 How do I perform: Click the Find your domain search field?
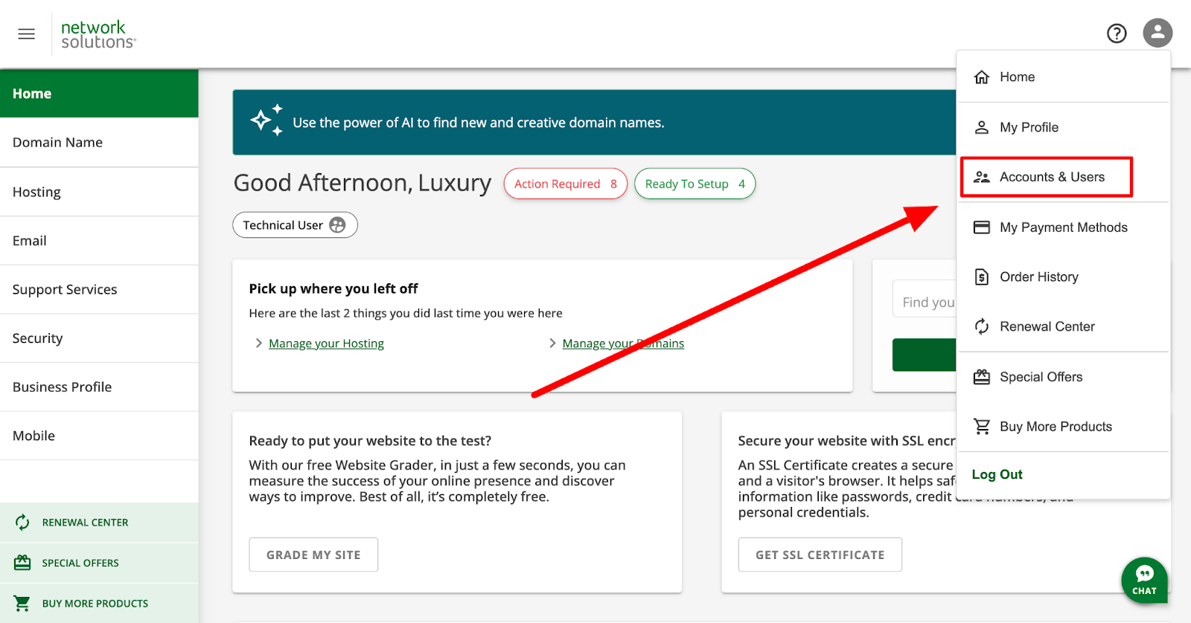pyautogui.click(x=926, y=302)
